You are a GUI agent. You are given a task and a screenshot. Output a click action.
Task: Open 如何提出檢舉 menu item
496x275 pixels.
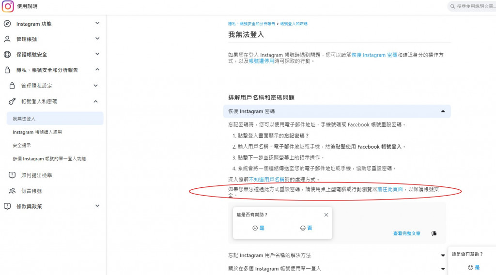point(36,175)
